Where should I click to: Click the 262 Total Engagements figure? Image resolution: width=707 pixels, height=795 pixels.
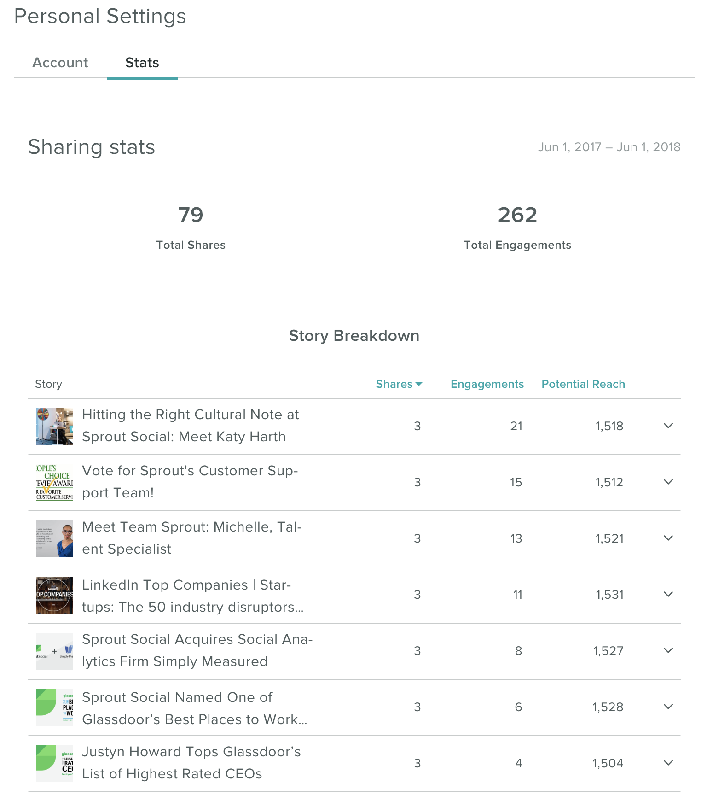coord(517,215)
